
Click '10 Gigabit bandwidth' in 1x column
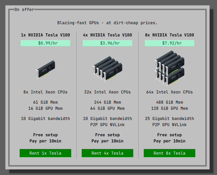45,118
